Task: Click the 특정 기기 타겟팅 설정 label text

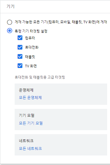Action: pos(31,31)
